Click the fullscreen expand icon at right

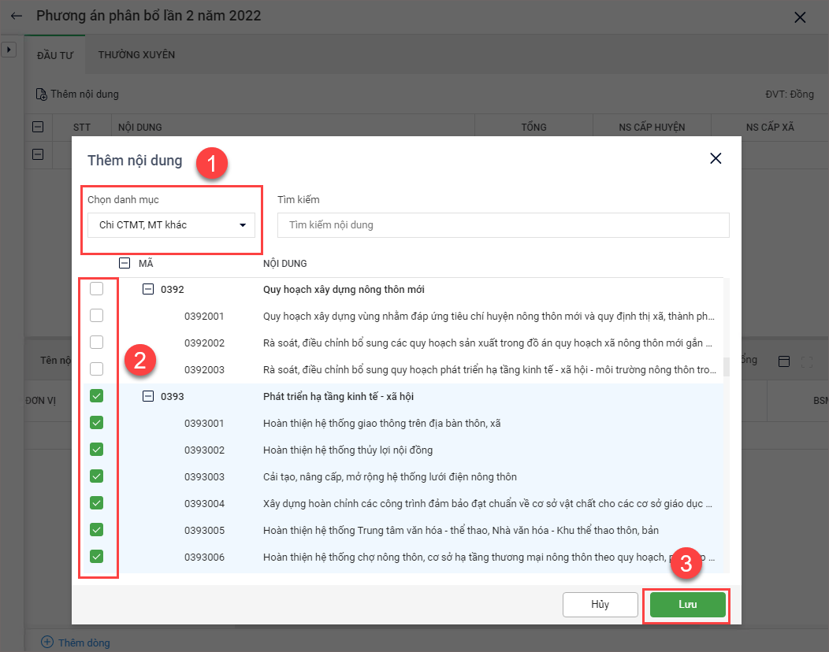pyautogui.click(x=806, y=361)
